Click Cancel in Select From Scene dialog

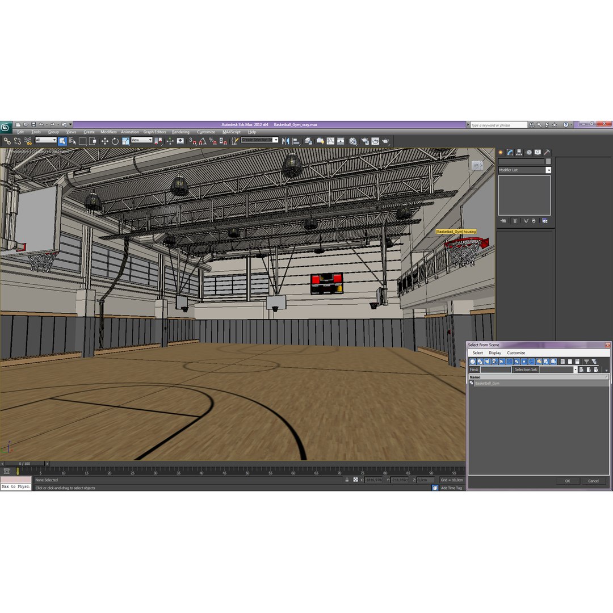593,481
